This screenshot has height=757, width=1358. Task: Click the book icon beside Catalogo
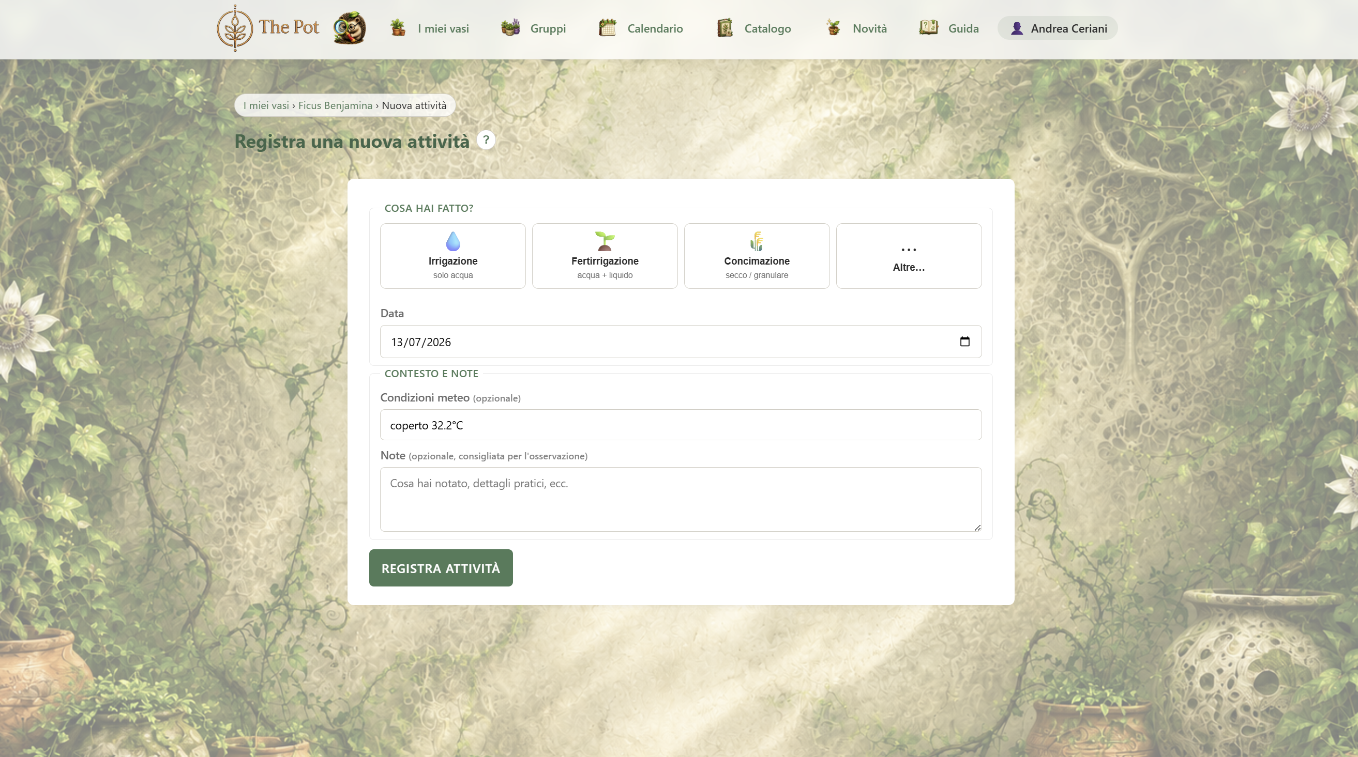click(x=725, y=28)
